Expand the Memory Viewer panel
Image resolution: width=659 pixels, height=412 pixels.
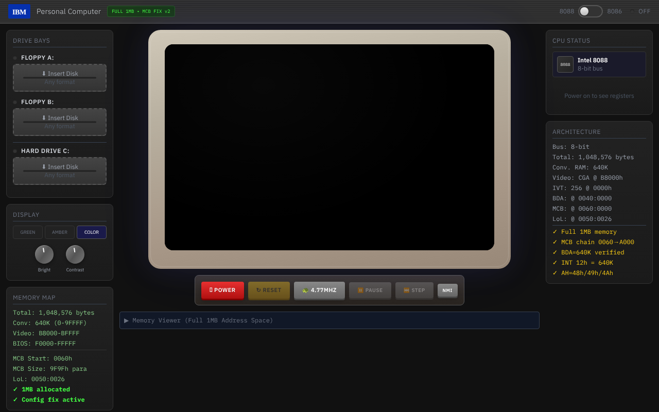tap(329, 320)
